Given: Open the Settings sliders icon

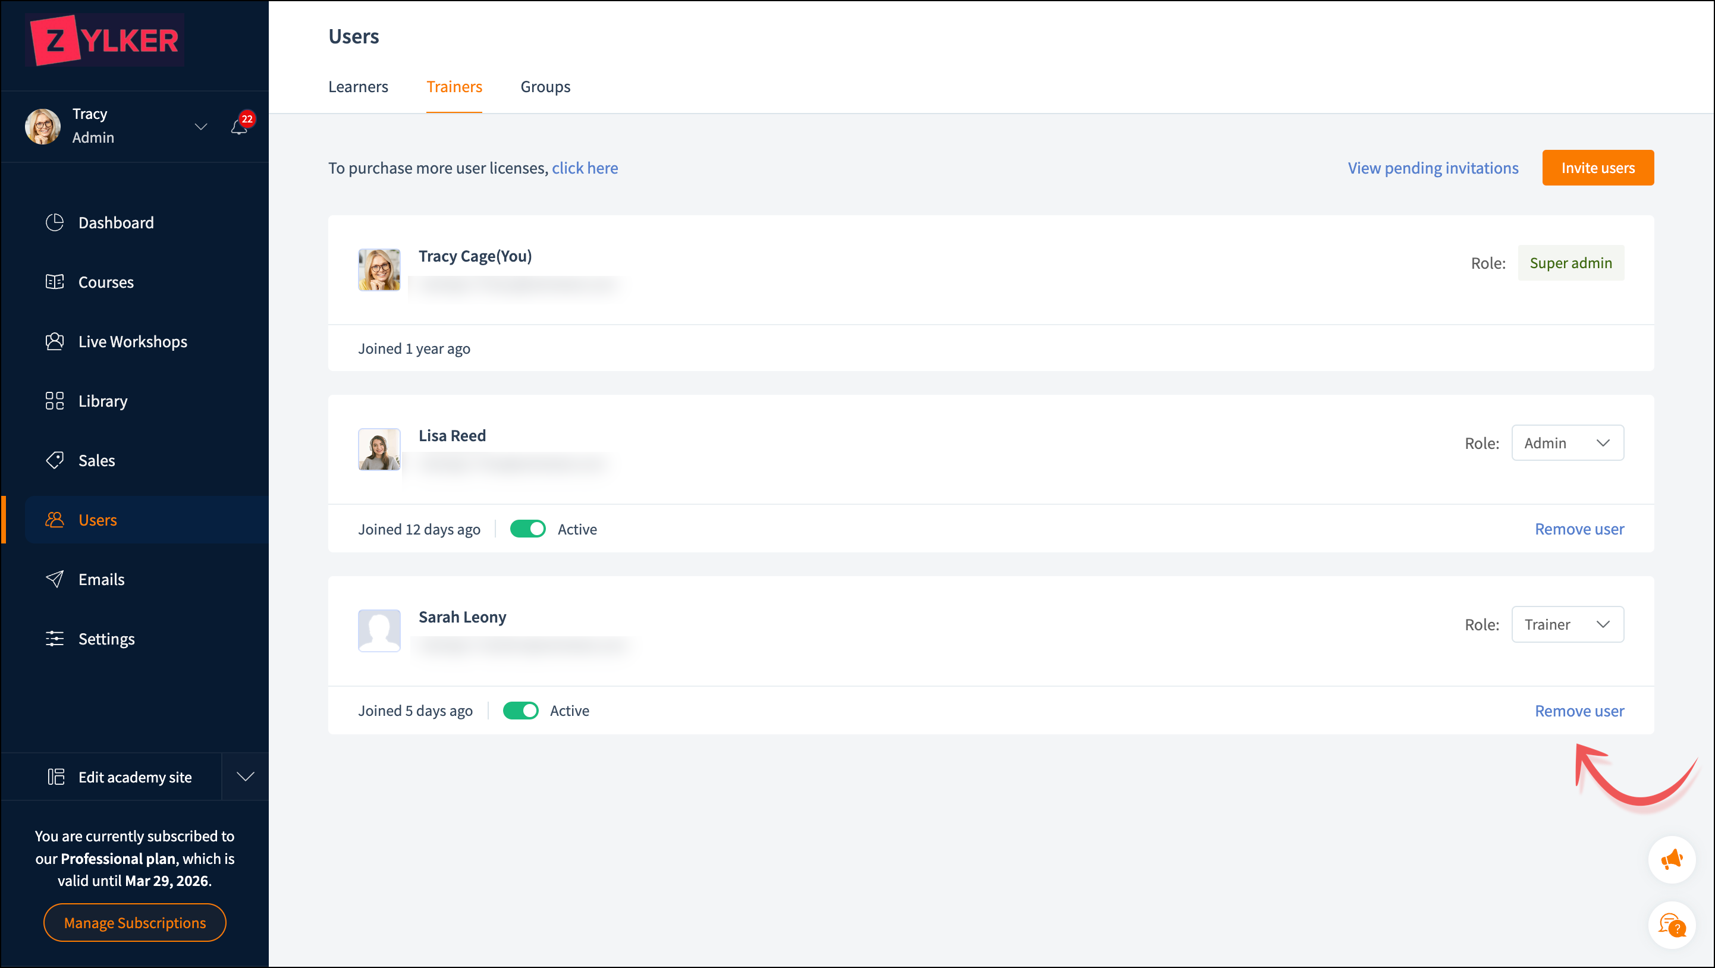Looking at the screenshot, I should pyautogui.click(x=55, y=639).
